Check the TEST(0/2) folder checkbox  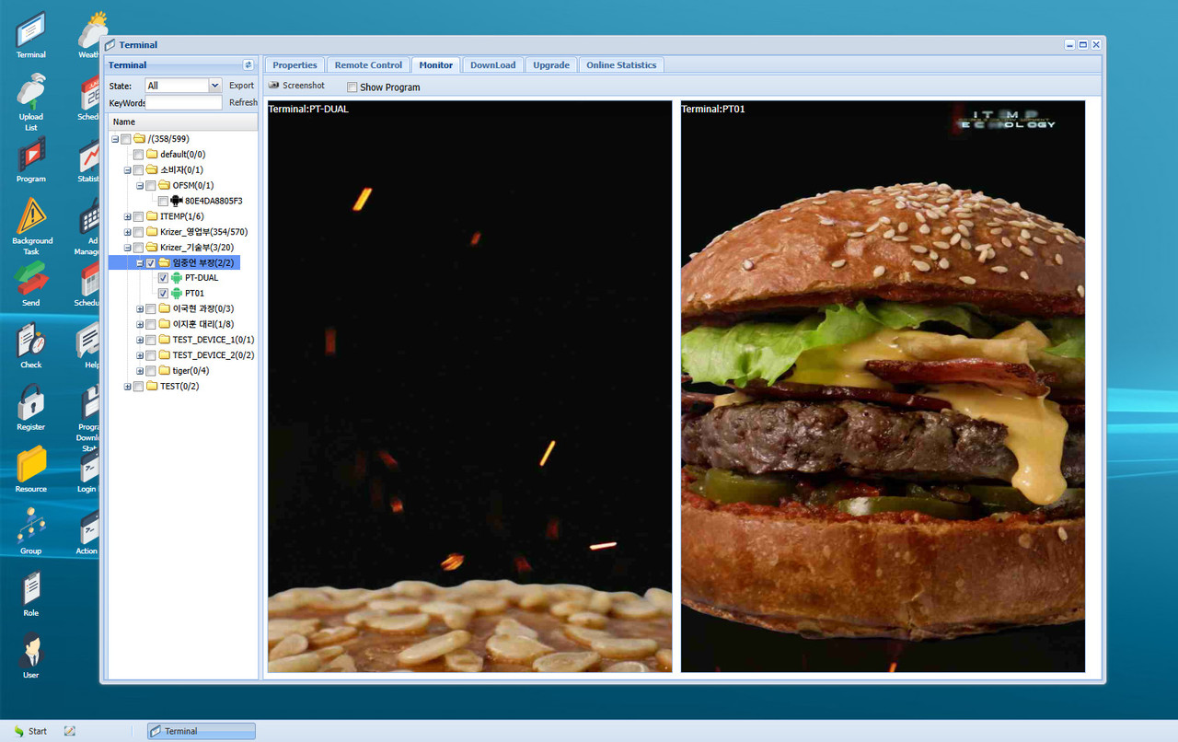point(138,386)
